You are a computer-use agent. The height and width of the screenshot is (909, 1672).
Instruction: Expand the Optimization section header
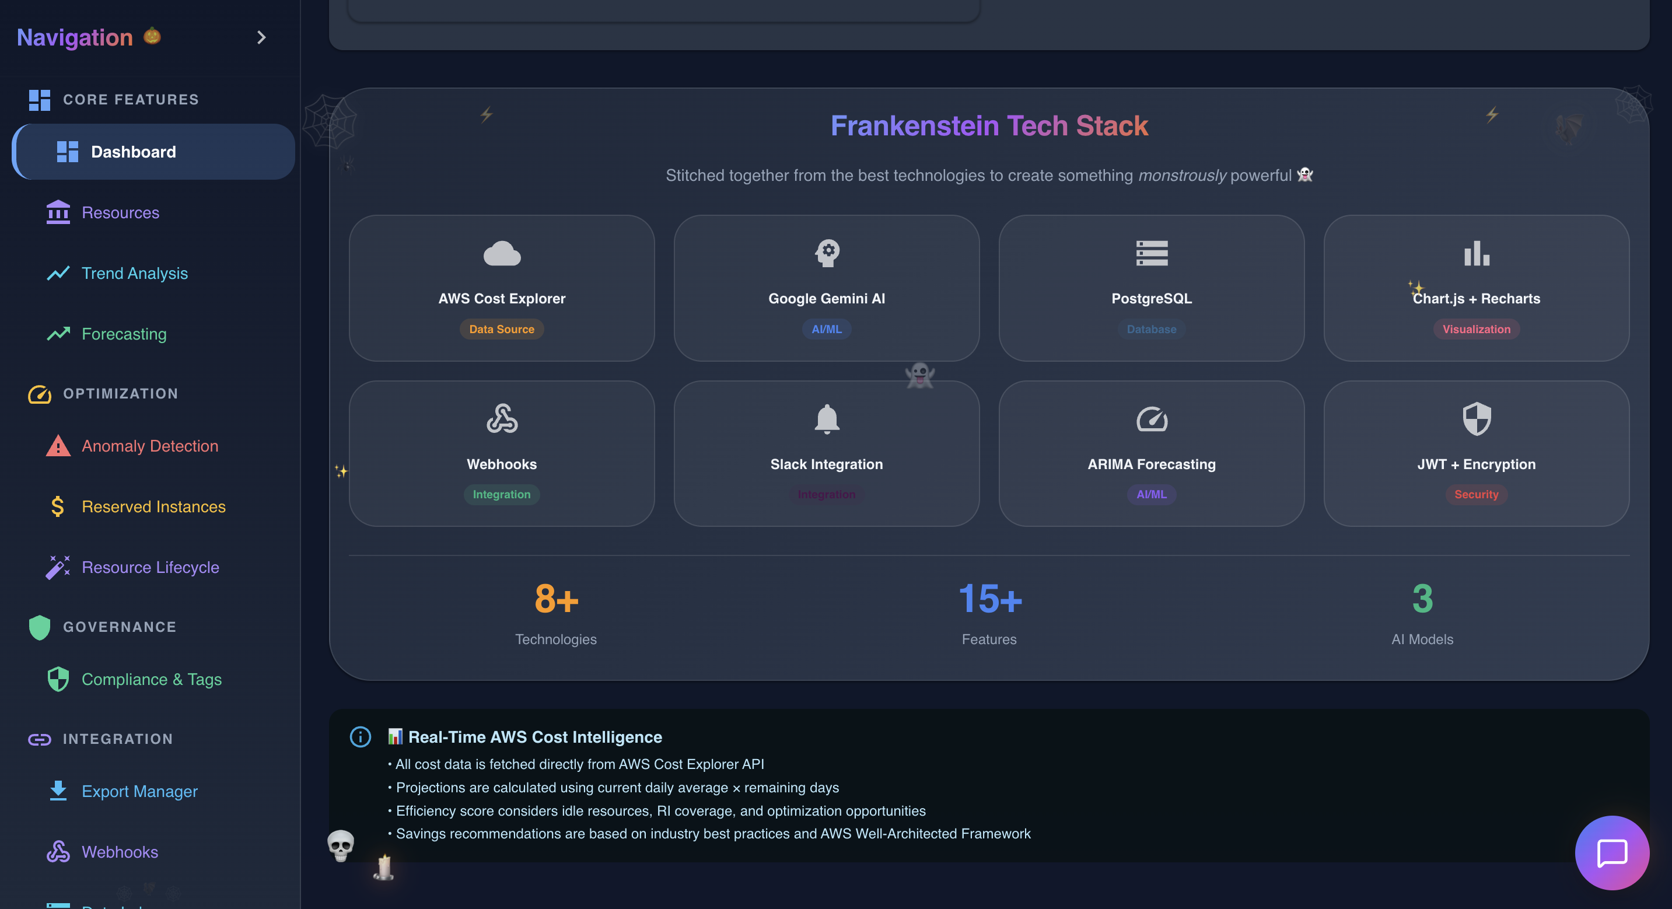pos(120,393)
